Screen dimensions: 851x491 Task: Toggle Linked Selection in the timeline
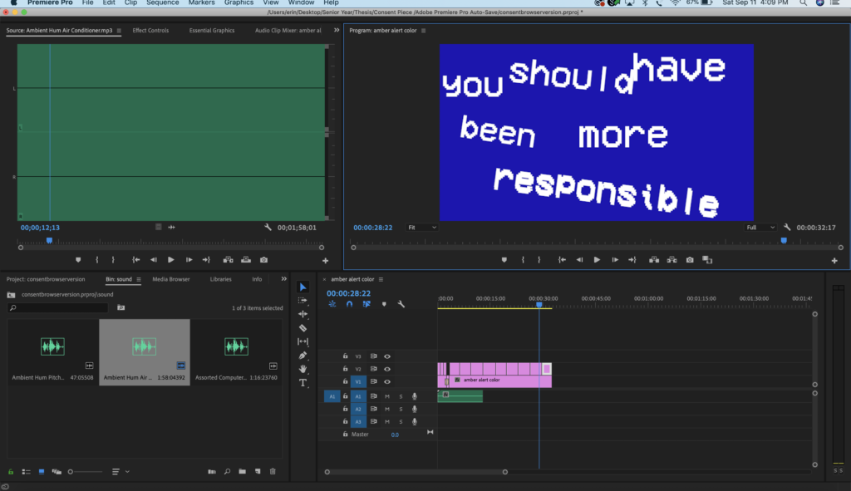point(366,304)
